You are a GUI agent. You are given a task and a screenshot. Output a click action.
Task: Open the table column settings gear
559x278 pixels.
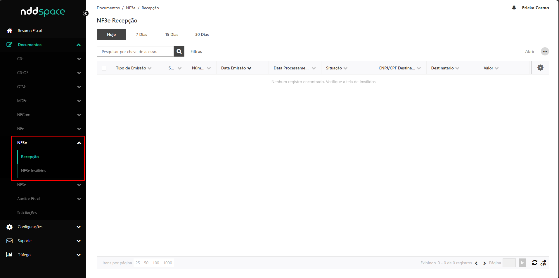tap(540, 68)
